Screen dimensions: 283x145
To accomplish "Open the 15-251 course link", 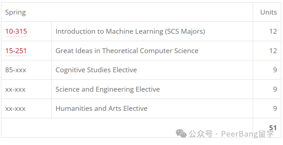I will pos(16,51).
